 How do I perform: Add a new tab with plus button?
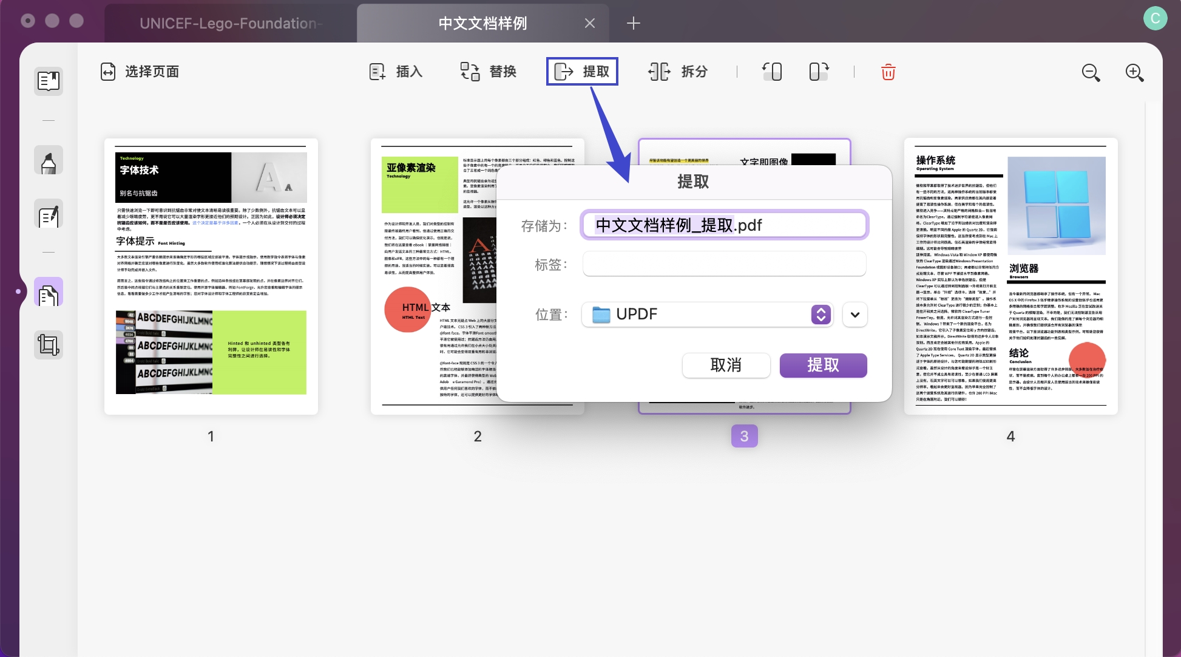point(633,23)
